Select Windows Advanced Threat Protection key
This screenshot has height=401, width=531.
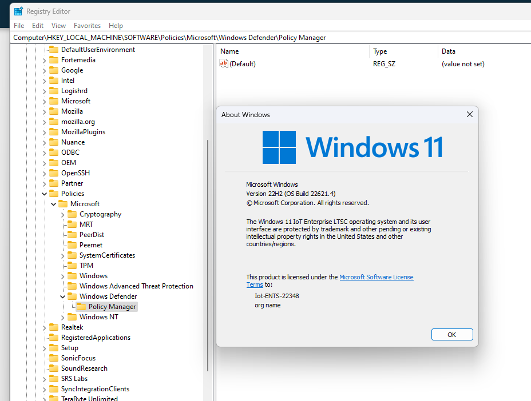tap(136, 286)
